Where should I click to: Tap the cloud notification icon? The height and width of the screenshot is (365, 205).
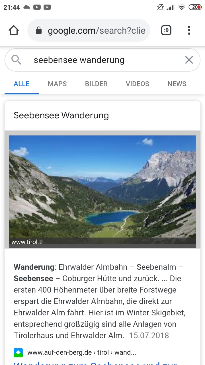tap(27, 7)
